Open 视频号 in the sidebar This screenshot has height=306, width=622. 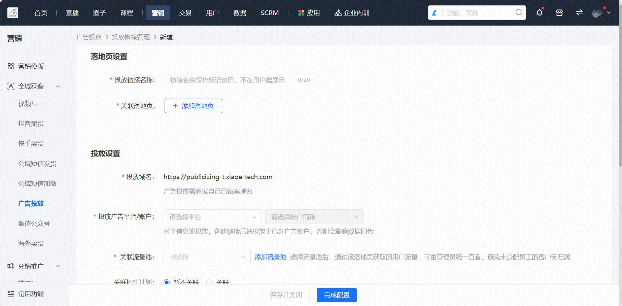point(28,103)
